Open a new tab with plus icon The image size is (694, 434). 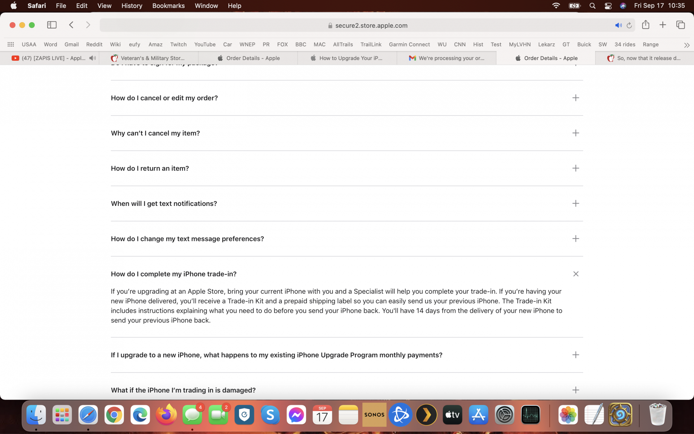pyautogui.click(x=663, y=25)
